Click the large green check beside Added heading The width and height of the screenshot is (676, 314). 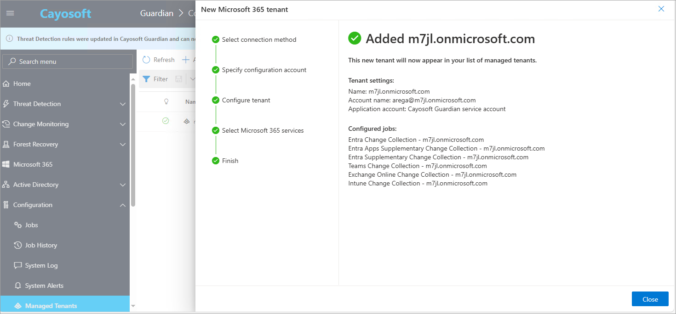[x=355, y=38]
